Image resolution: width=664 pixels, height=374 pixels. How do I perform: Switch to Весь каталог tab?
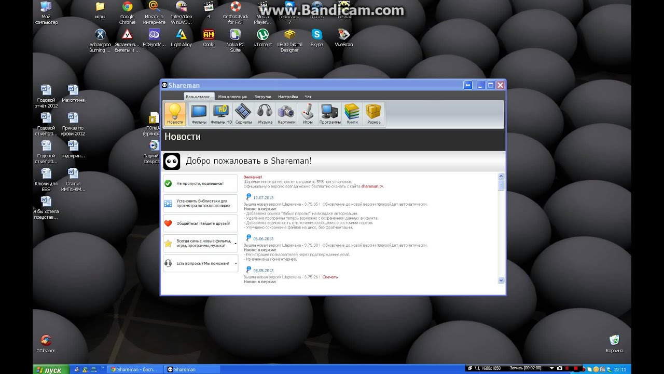(x=198, y=97)
